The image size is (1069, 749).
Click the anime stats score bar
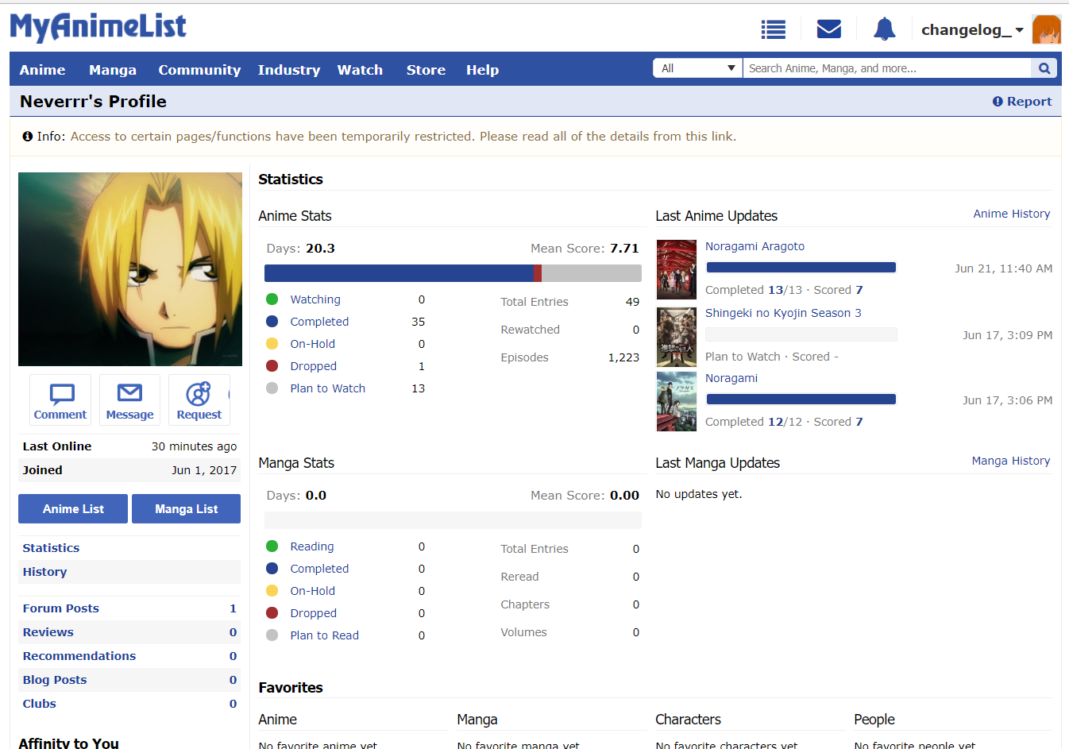tap(453, 273)
